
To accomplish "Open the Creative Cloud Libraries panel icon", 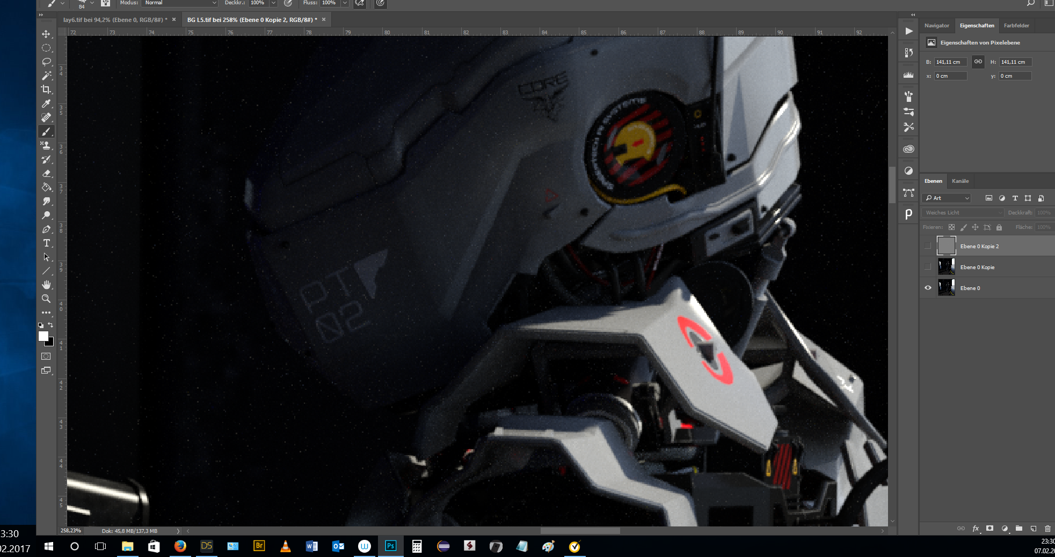I will pyautogui.click(x=908, y=149).
